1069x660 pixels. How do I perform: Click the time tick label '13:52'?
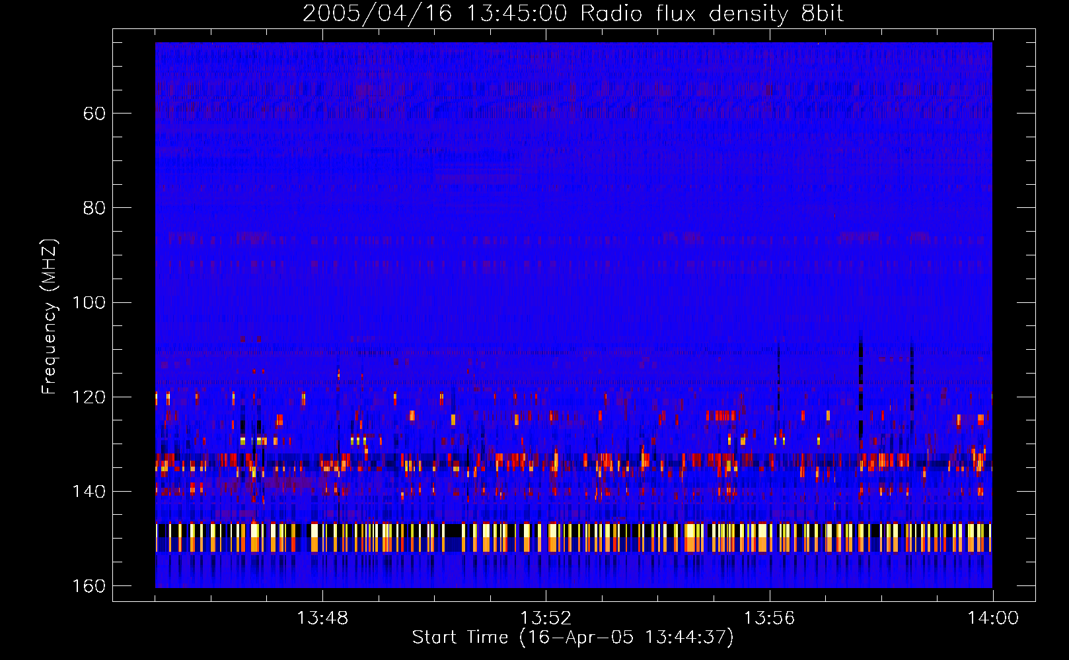[x=546, y=618]
